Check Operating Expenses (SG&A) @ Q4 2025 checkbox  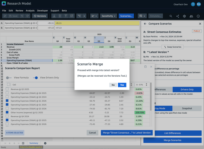[x=7, y=93]
